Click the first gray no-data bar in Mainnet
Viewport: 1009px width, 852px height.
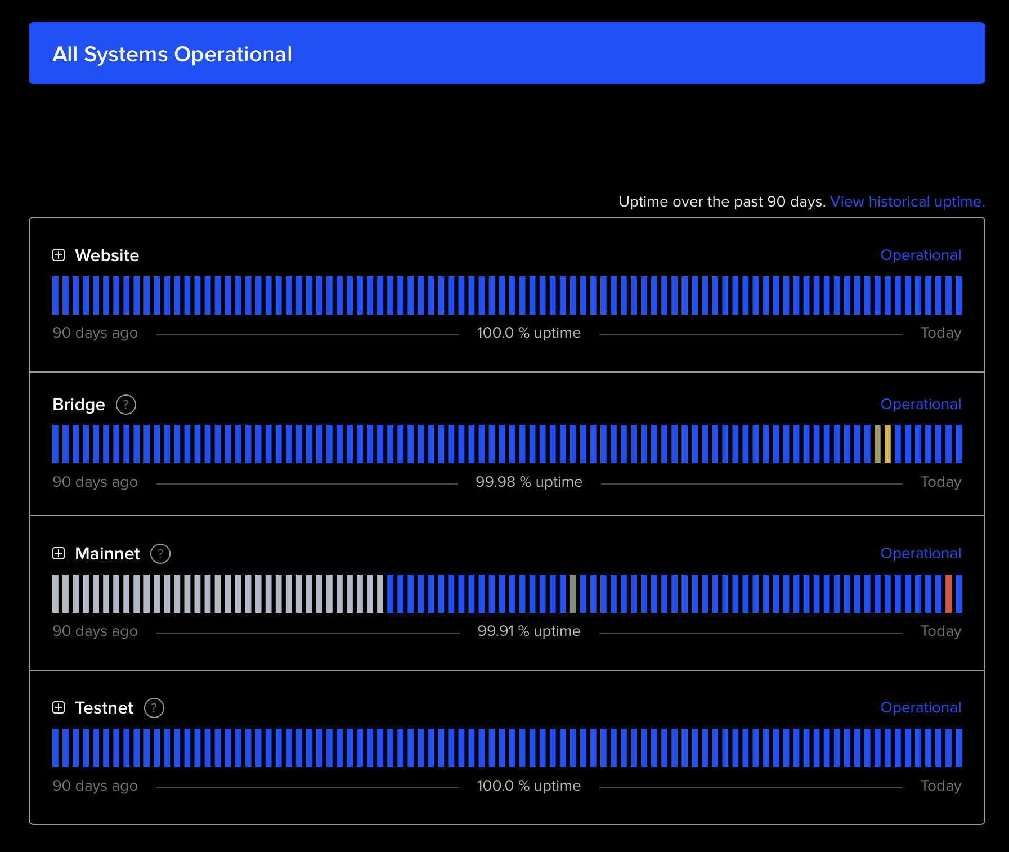(55, 594)
